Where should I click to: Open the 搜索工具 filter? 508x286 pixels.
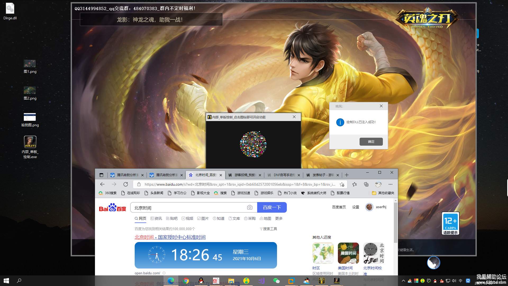coord(268,229)
